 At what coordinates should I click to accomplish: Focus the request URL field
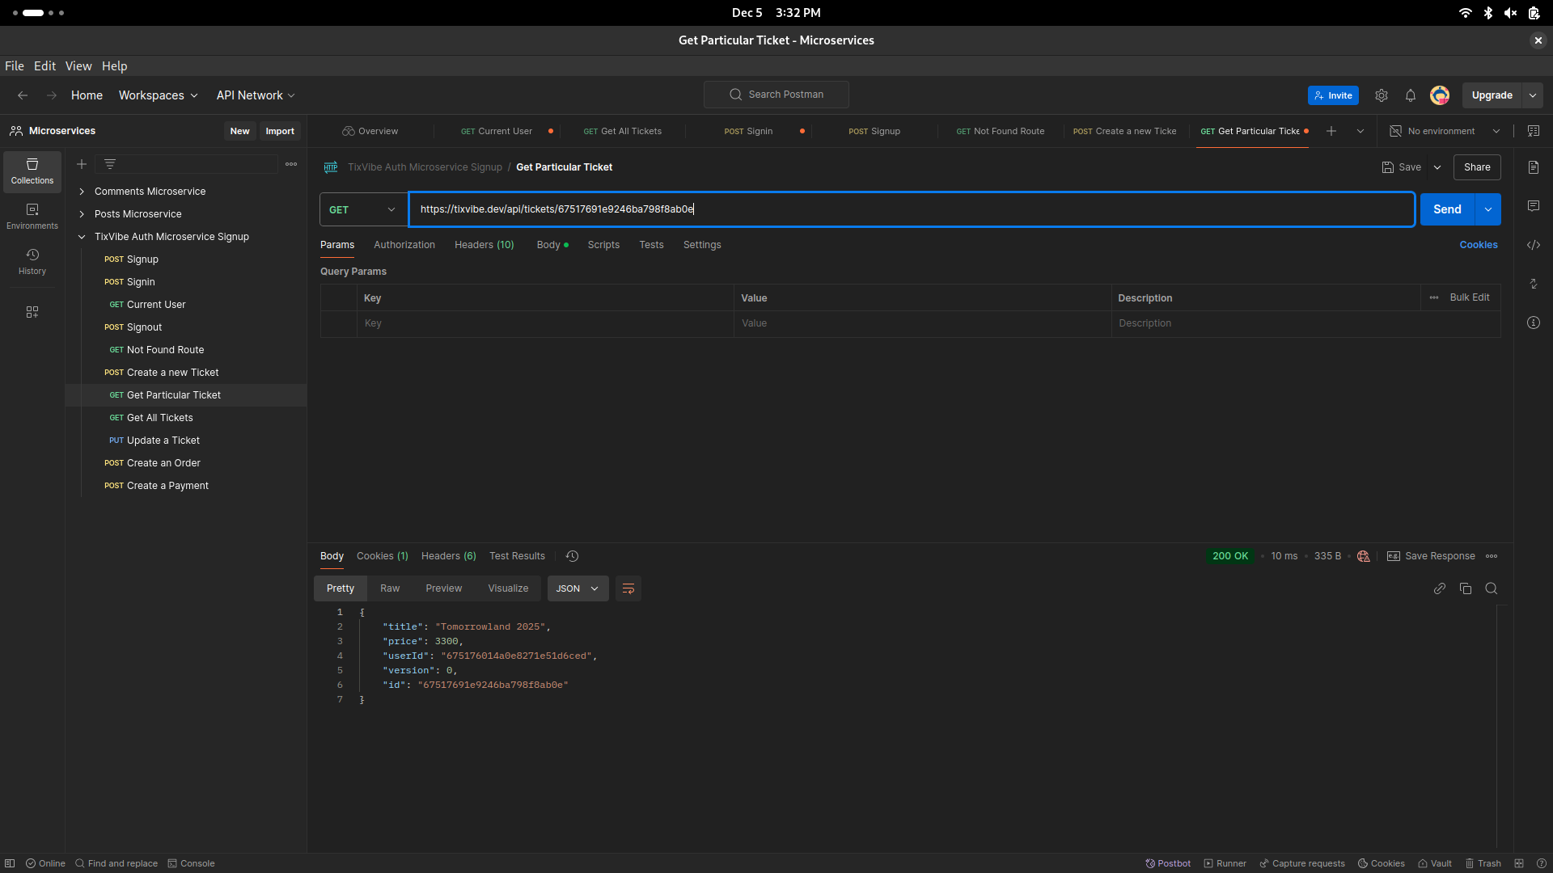tap(912, 209)
